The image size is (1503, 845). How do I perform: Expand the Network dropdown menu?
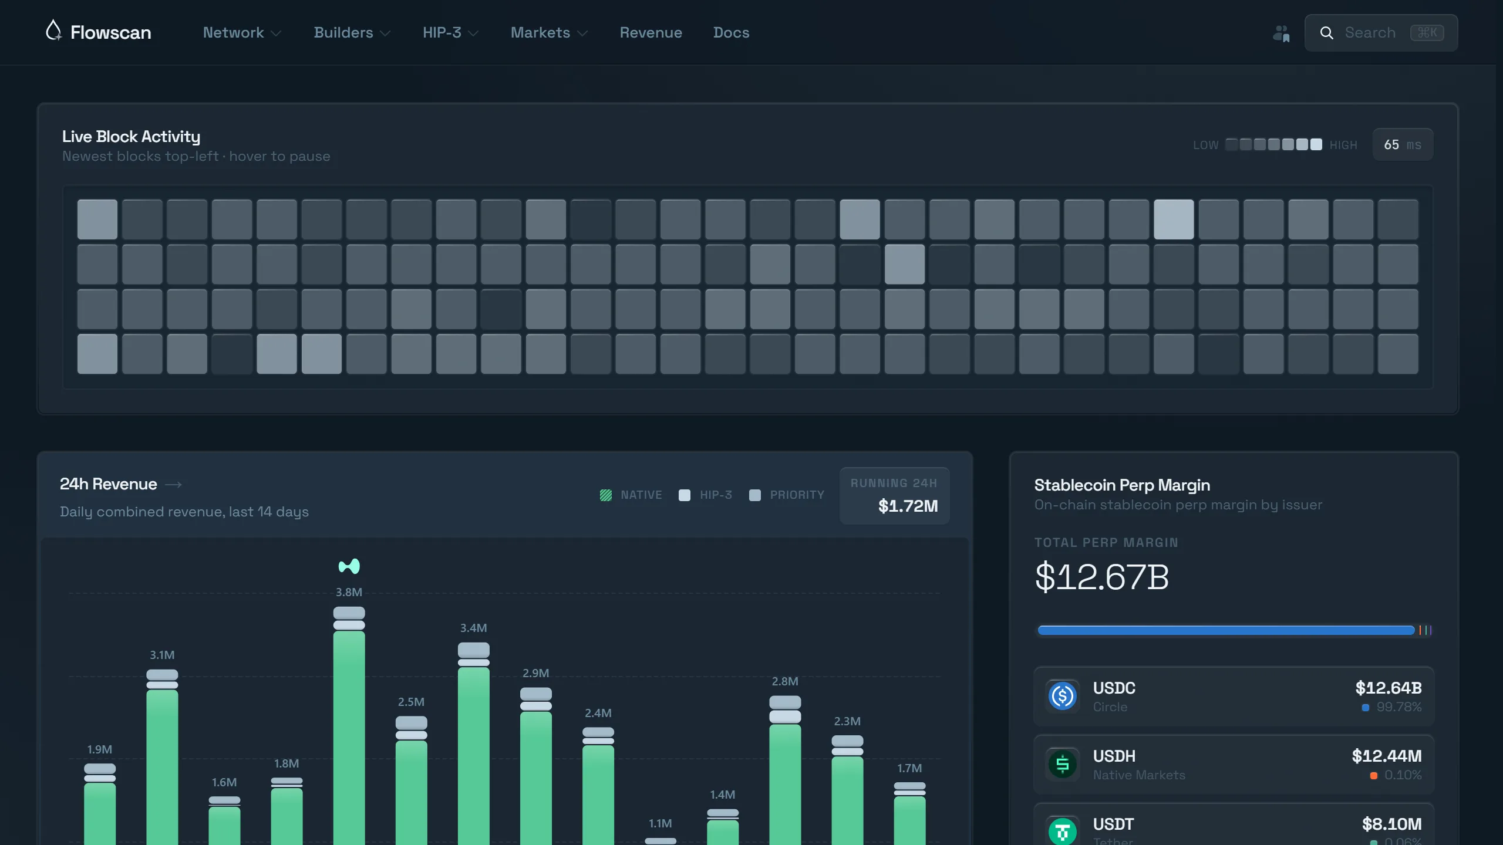point(242,33)
